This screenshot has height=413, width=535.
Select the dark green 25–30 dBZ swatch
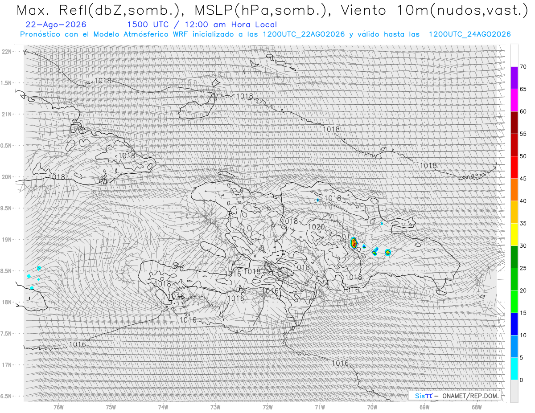click(x=514, y=257)
